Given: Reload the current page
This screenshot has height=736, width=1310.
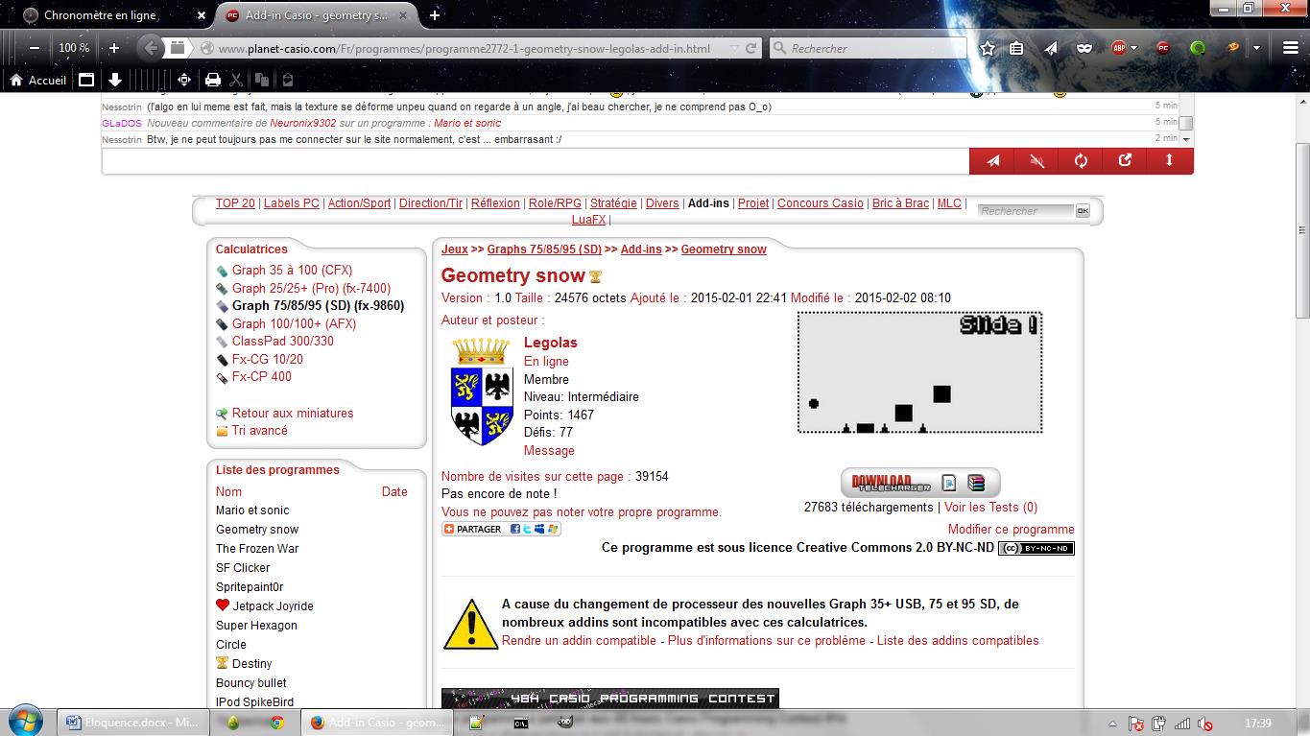Looking at the screenshot, I should [x=751, y=48].
